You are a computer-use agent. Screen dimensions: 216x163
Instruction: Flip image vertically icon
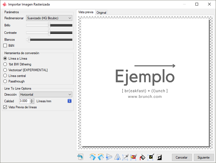[109, 157]
